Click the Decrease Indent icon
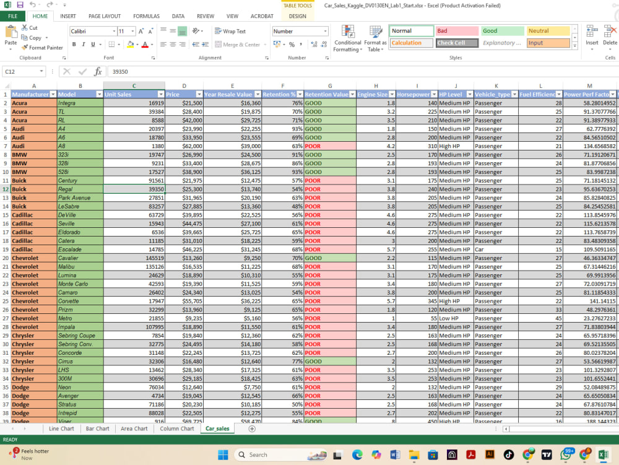The height and width of the screenshot is (465, 619). [x=196, y=44]
